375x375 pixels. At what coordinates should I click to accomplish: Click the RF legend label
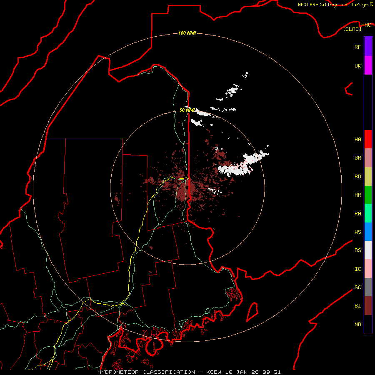coord(357,47)
